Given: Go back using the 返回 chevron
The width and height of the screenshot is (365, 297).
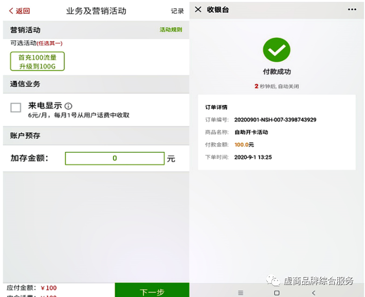Looking at the screenshot, I should pyautogui.click(x=20, y=11).
